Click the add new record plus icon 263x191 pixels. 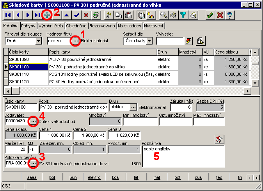[x=47, y=15]
